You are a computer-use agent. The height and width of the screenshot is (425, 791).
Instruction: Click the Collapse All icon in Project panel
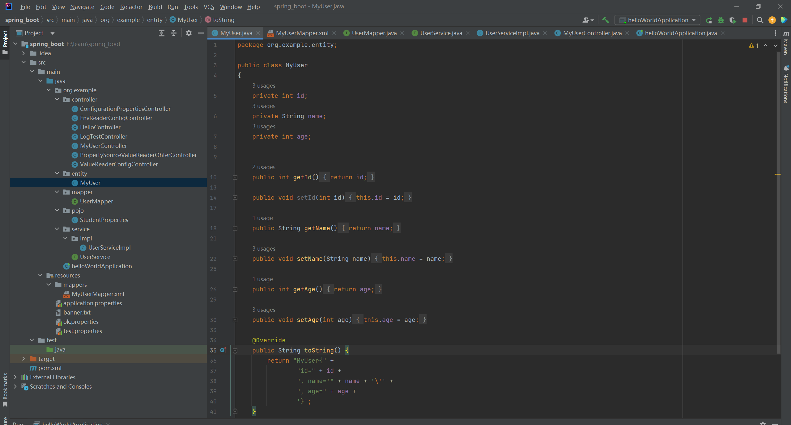point(174,33)
